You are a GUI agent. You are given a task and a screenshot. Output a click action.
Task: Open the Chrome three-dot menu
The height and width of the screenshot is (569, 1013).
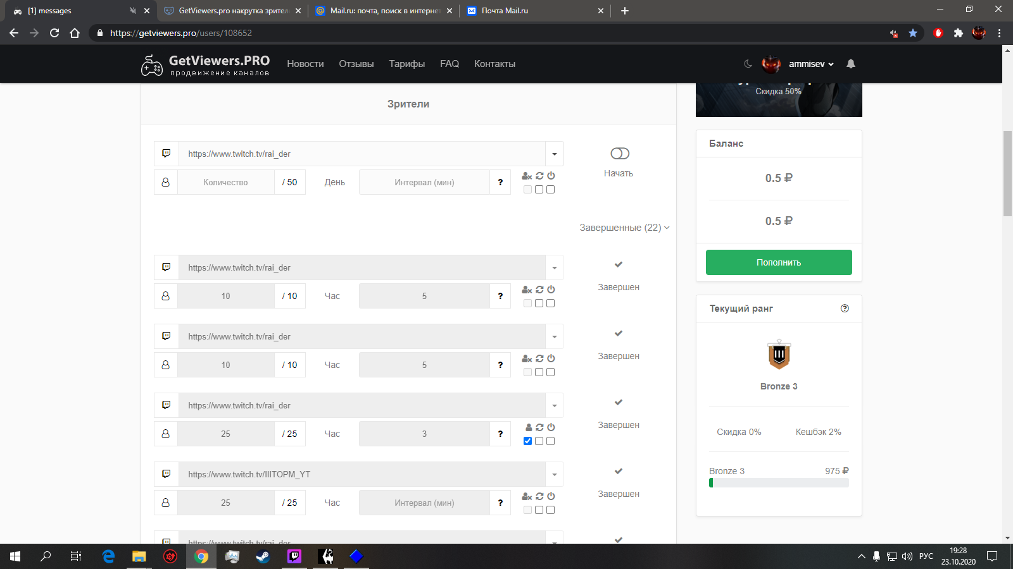click(1000, 33)
